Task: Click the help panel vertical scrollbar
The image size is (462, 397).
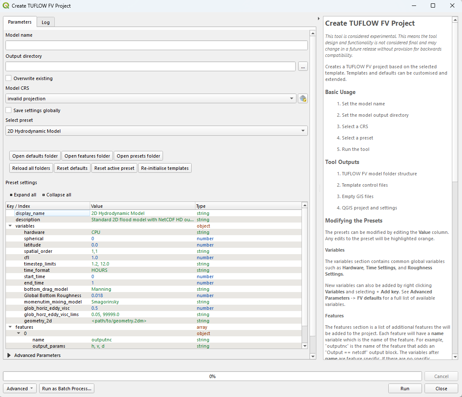Action: click(455, 188)
